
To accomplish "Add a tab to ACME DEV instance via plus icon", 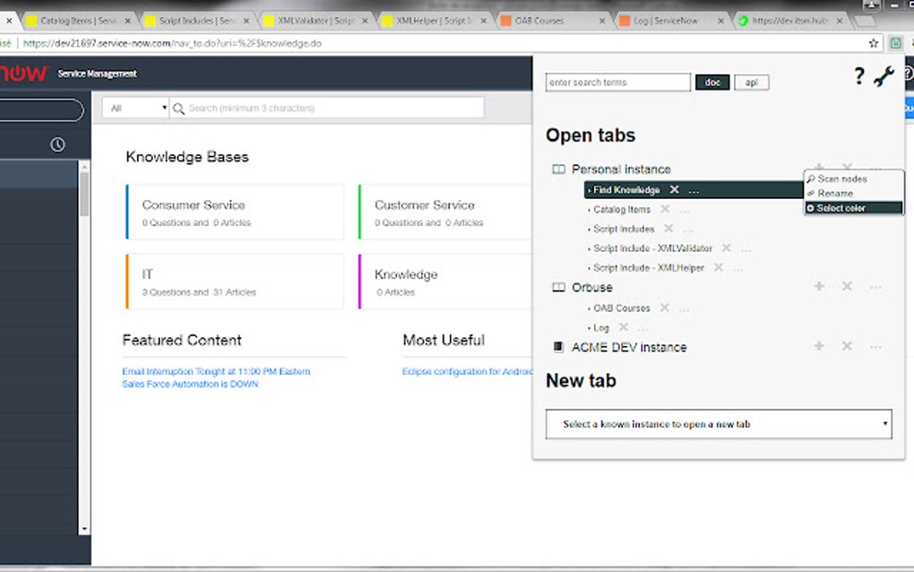I will tap(818, 346).
